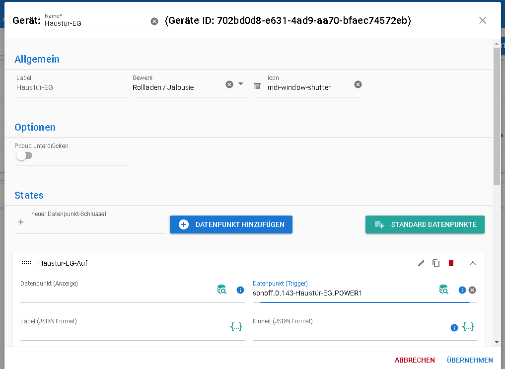
Task: Delete the Haustür-EG-Auf state with the red trash icon
Action: pyautogui.click(x=451, y=263)
